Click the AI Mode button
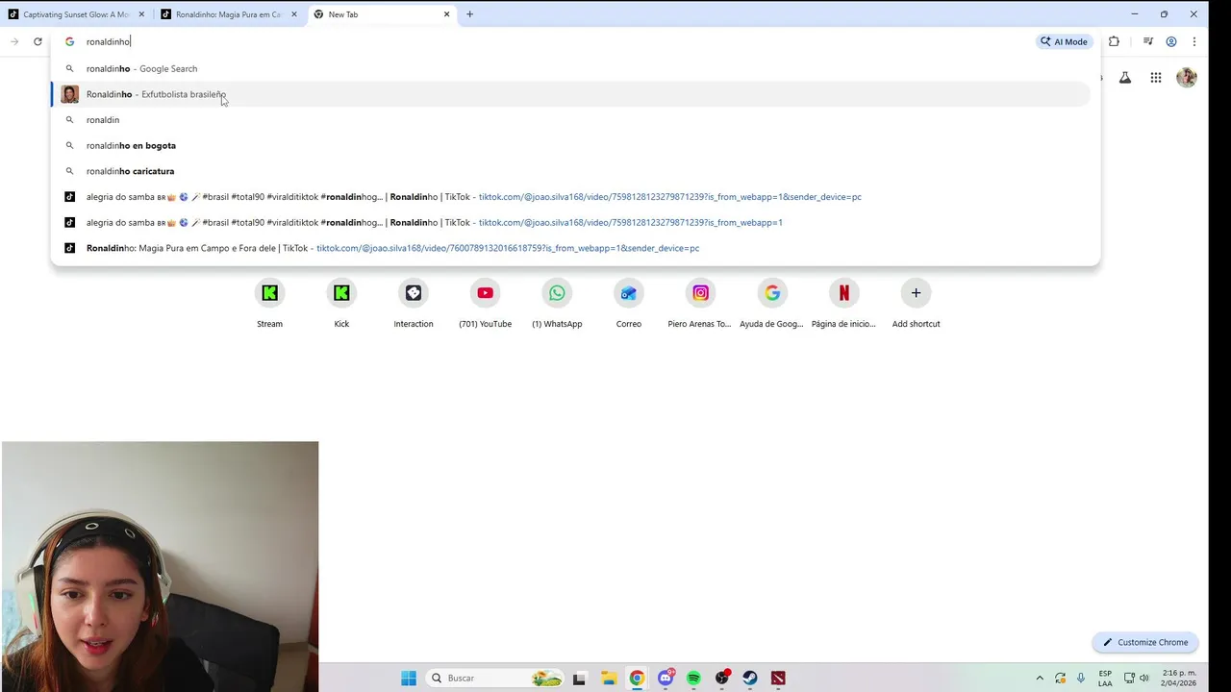Image resolution: width=1231 pixels, height=692 pixels. [x=1064, y=41]
